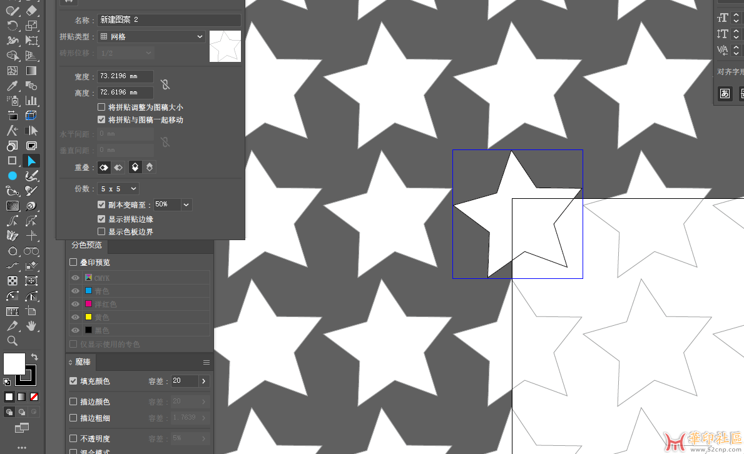
Task: Select the Gradient tool
Action: tap(31, 71)
